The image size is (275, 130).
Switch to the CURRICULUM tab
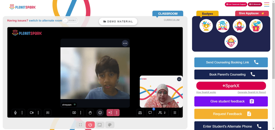(172, 20)
